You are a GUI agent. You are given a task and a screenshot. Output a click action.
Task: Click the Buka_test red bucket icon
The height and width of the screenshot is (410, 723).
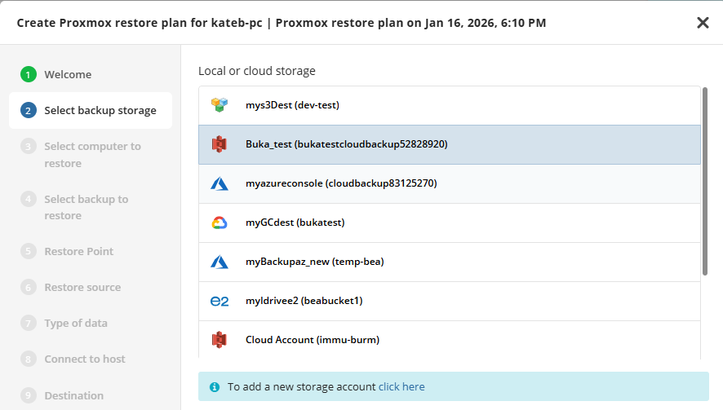(219, 144)
